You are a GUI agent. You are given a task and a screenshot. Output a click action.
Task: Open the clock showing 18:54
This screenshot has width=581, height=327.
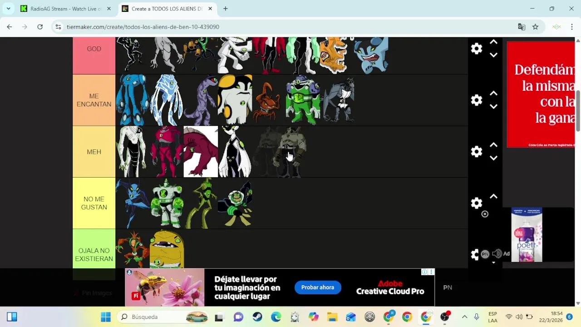(x=551, y=317)
